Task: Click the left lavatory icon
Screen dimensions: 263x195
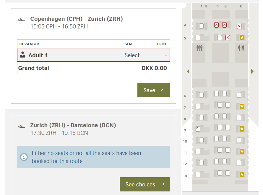Action: 199,48
